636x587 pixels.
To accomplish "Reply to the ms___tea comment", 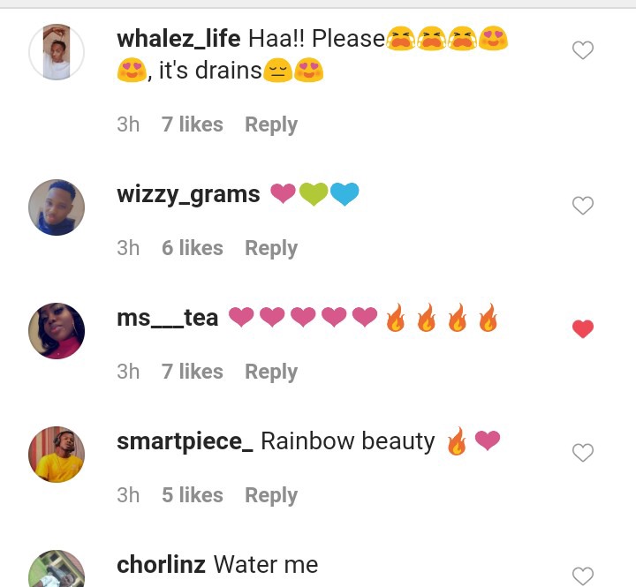I will [271, 372].
